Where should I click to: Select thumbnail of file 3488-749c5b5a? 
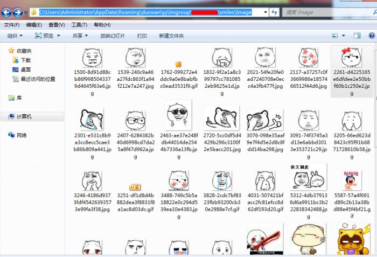tap(178, 180)
